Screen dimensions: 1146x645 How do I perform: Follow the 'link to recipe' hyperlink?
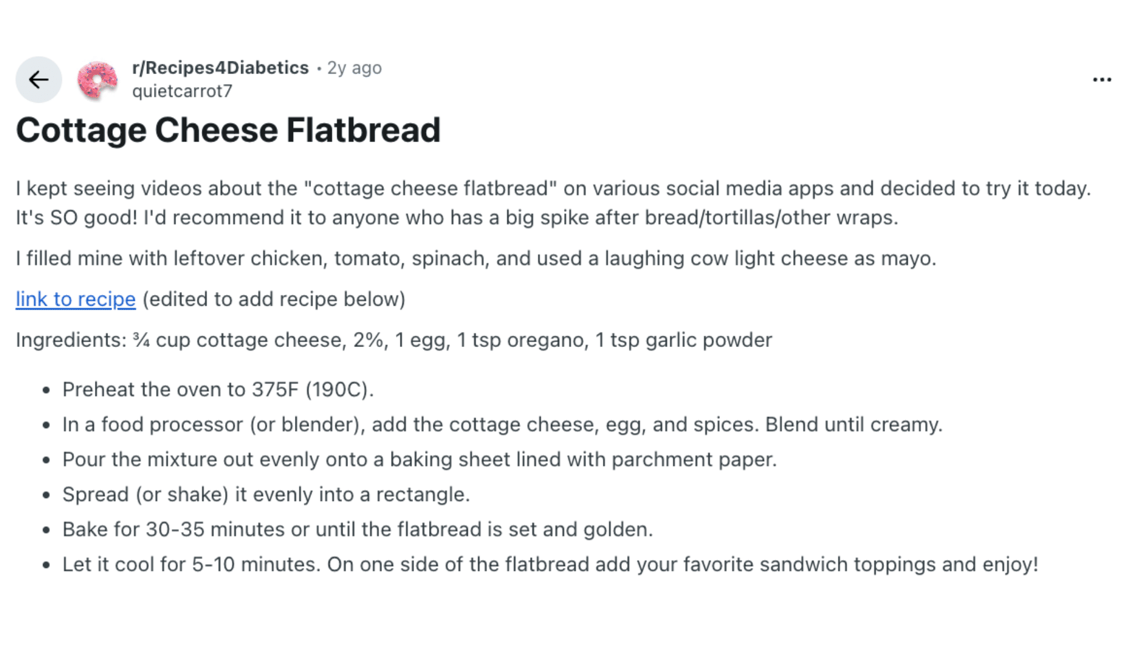76,299
